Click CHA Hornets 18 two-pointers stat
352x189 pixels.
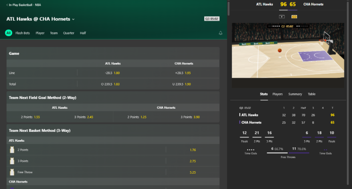[319, 136]
